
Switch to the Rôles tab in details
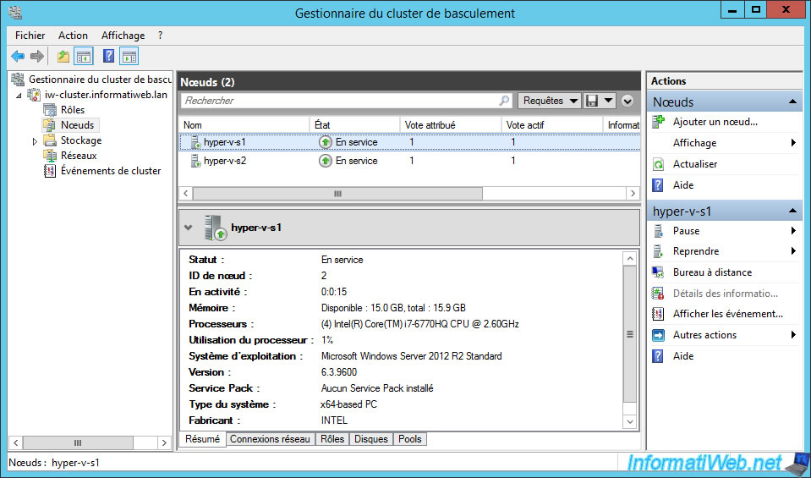coord(332,439)
